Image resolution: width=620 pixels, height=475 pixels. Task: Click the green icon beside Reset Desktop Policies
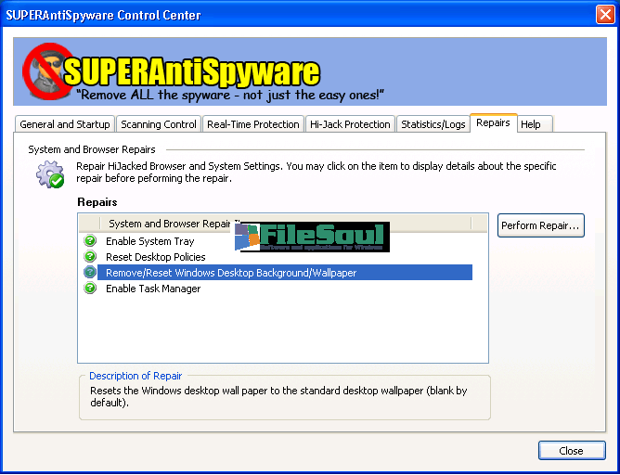pos(90,256)
